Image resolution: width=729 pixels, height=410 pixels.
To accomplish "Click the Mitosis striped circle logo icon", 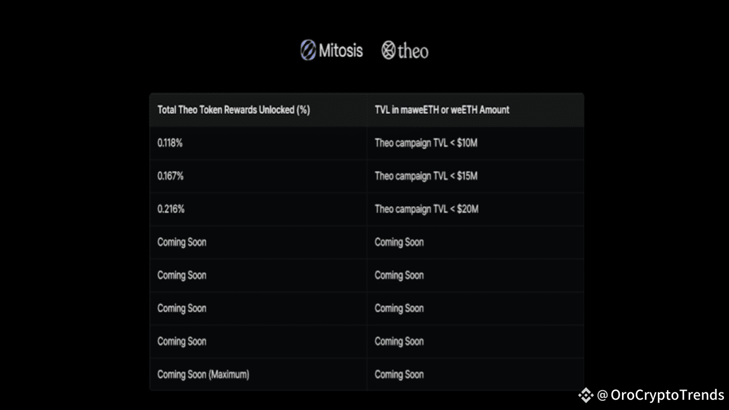I will (308, 50).
